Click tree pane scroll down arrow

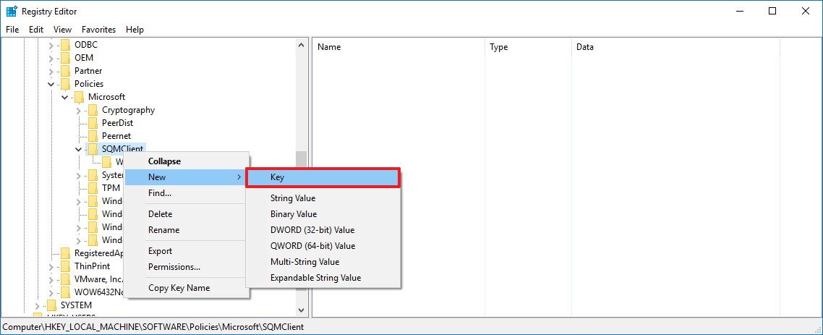point(302,310)
